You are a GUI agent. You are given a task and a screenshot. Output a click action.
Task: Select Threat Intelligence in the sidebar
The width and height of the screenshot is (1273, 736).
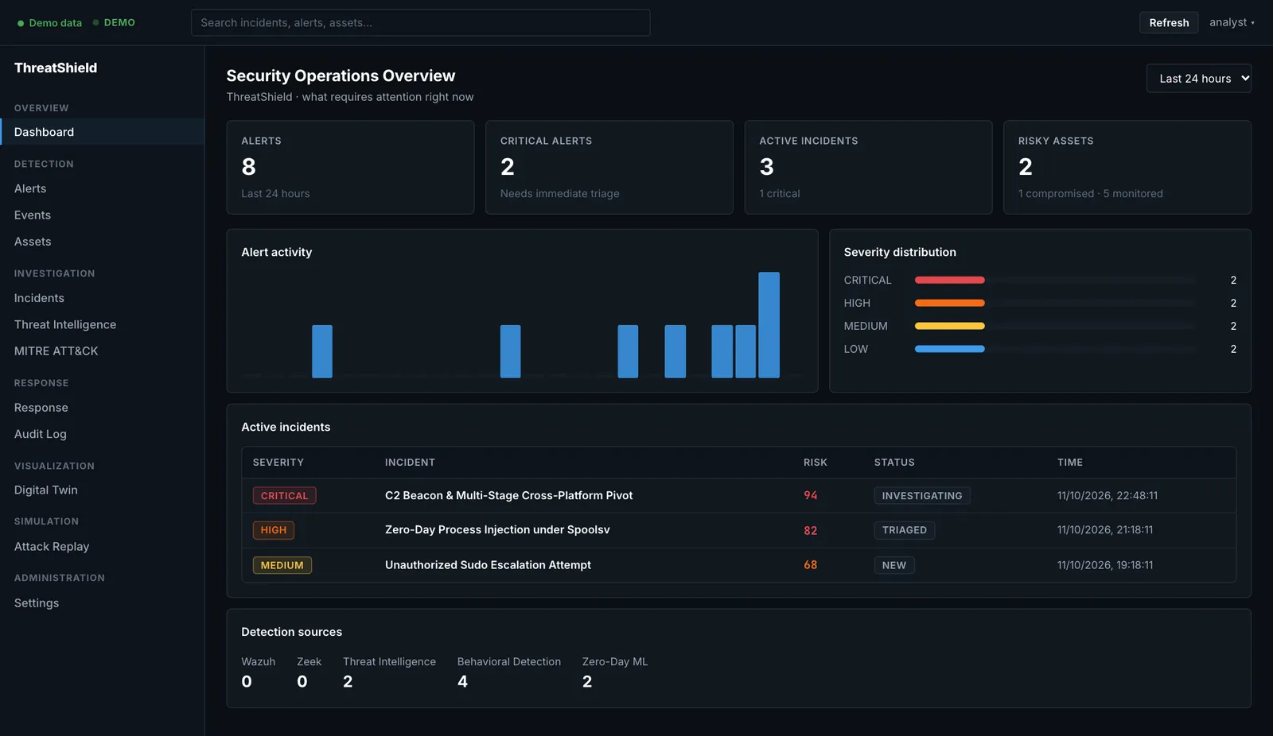point(102,324)
